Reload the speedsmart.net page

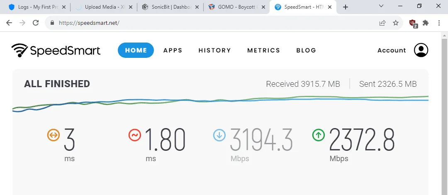[36, 23]
